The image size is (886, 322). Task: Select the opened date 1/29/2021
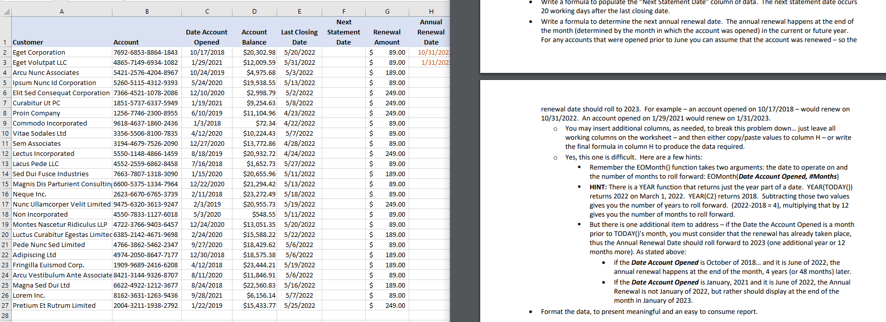207,62
